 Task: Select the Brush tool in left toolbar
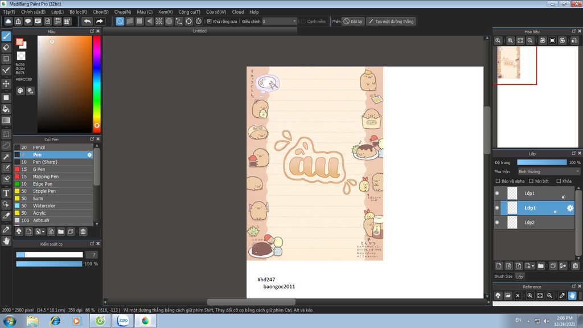coord(6,36)
